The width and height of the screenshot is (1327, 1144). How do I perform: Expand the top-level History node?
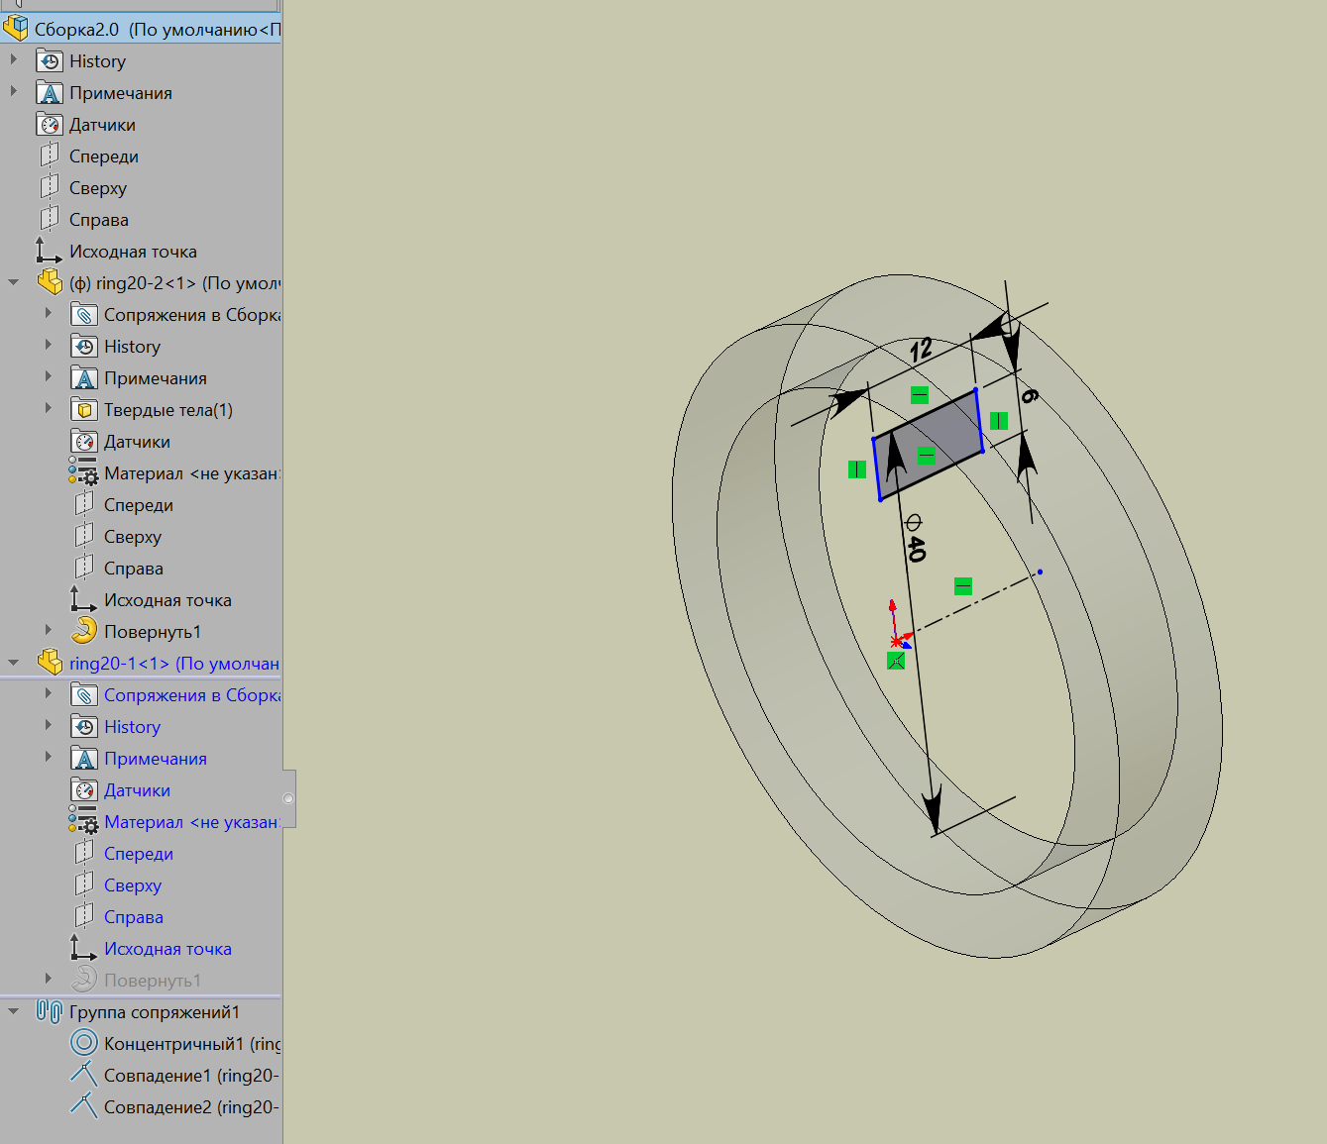pos(14,60)
